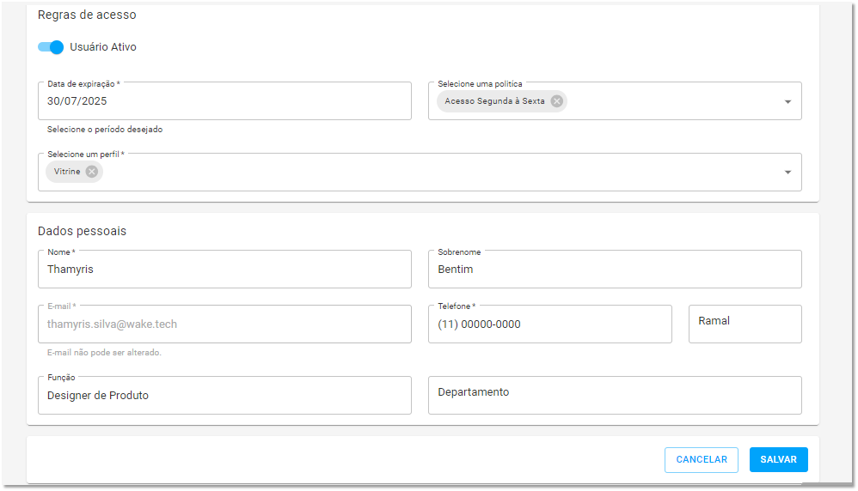The image size is (858, 491).
Task: Remove the Acesso Segunda à Sexta chip
Action: tap(556, 101)
